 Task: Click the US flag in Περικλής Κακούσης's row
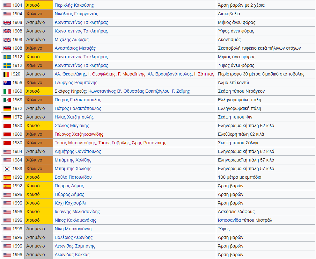(7, 5)
